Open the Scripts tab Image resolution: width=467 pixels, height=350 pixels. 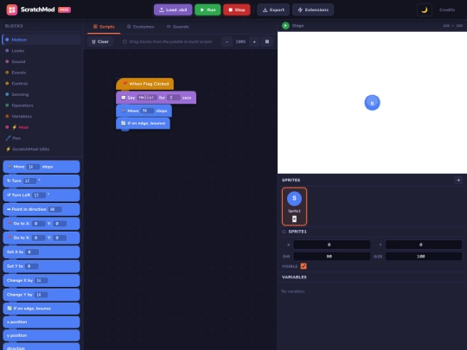click(104, 27)
